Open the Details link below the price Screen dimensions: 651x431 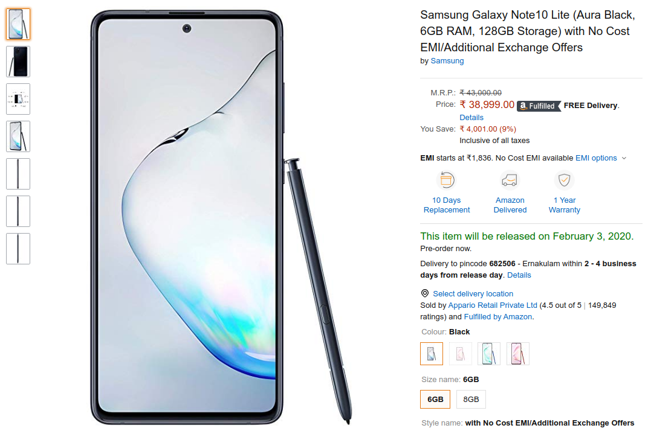coord(471,117)
